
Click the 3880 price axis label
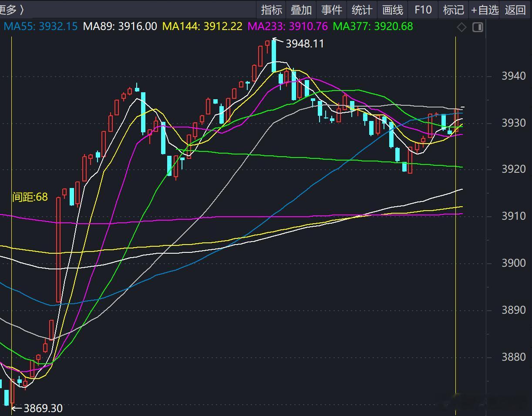click(514, 357)
